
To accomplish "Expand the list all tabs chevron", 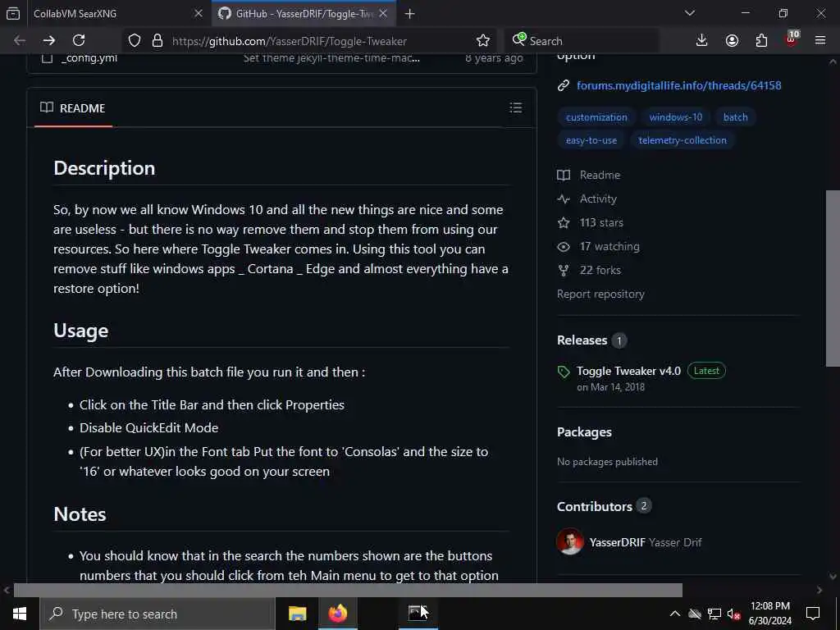I will click(x=690, y=13).
